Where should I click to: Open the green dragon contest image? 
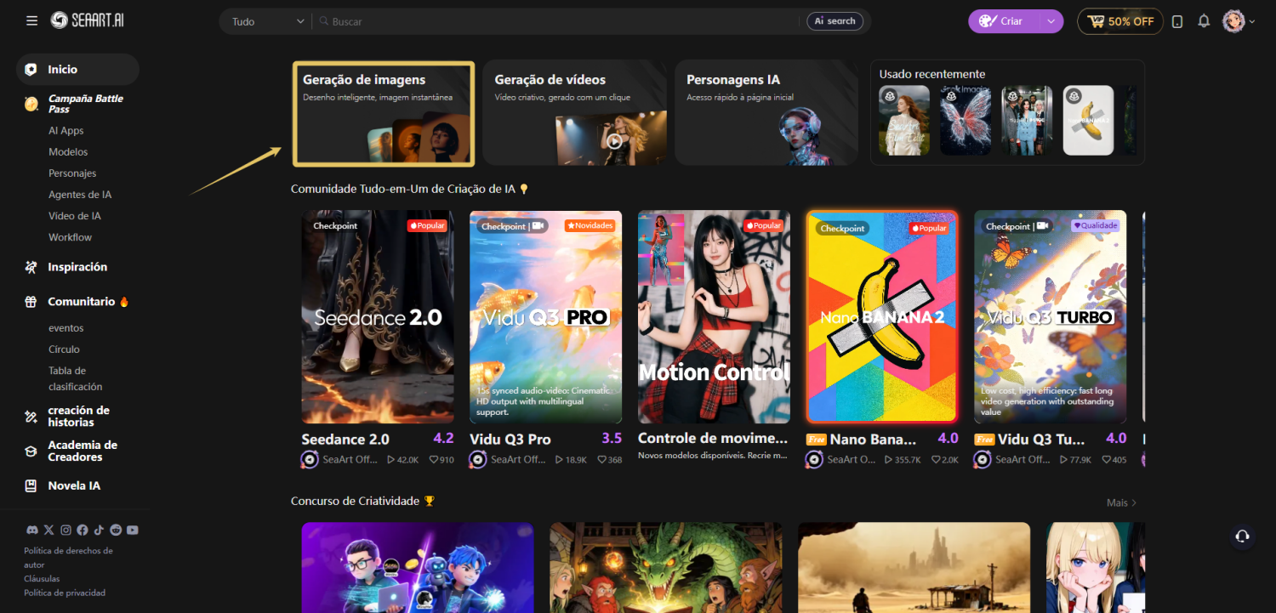tap(666, 568)
